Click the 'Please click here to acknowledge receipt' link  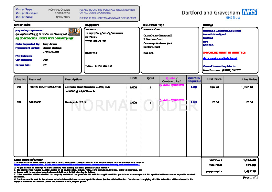coord(108,18)
